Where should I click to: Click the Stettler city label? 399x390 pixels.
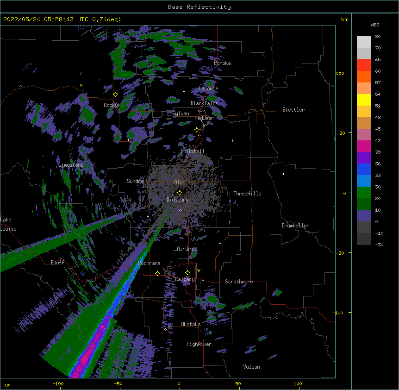tap(293, 110)
